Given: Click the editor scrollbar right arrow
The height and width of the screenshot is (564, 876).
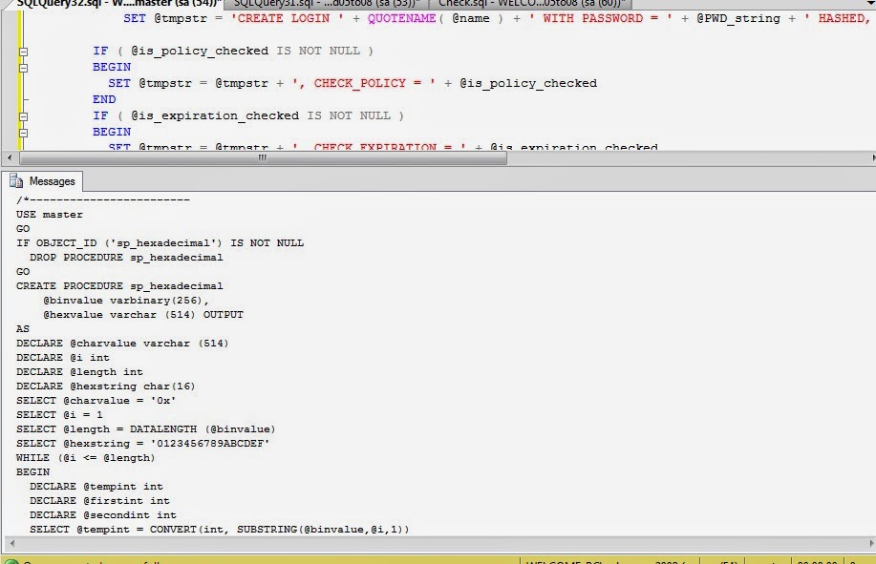Looking at the screenshot, I should click(872, 157).
